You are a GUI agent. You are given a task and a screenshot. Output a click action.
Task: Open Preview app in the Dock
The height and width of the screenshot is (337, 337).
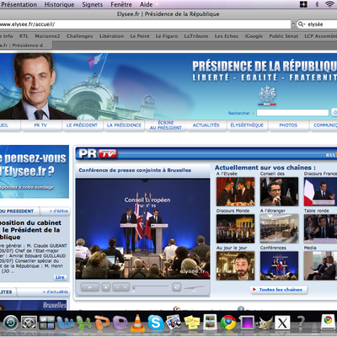(x=210, y=322)
